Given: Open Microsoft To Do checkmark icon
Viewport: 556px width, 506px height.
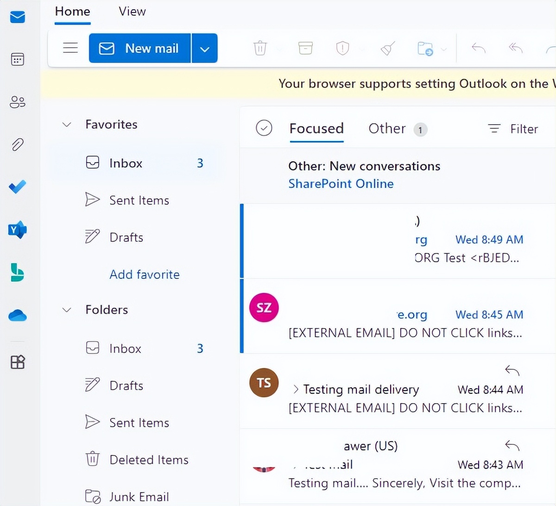Looking at the screenshot, I should coord(18,187).
